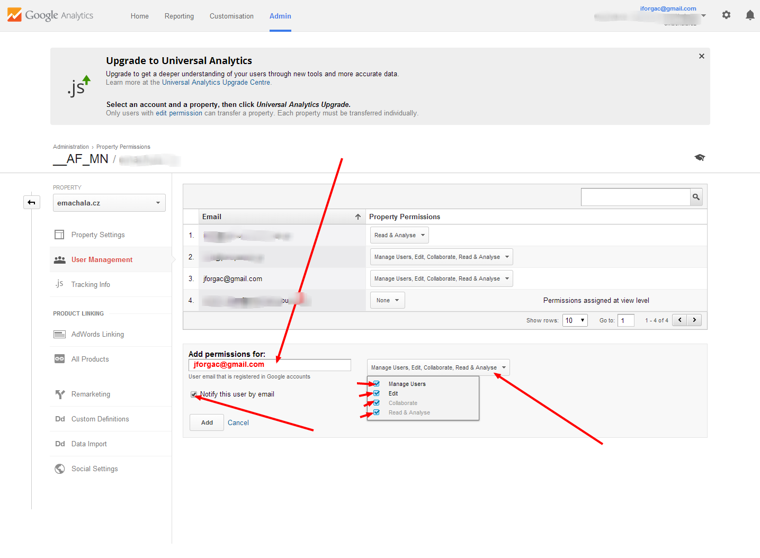Go to next page of results
The image size is (760, 558).
pyautogui.click(x=694, y=320)
